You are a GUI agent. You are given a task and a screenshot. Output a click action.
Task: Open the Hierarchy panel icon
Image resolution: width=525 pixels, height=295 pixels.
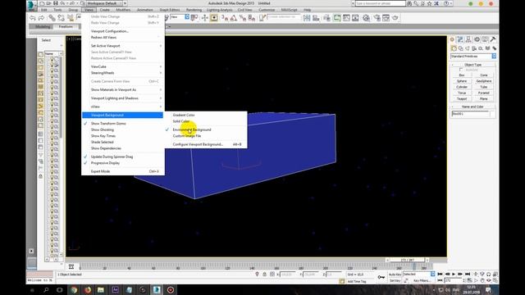click(468, 39)
